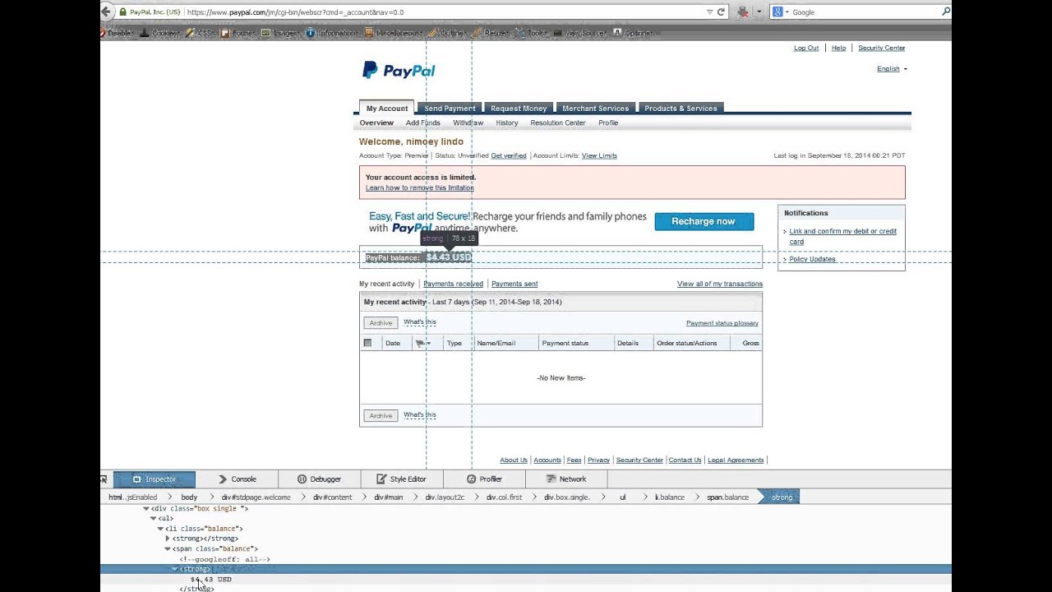Open the CSS menu in the developer toolbar
Viewport: 1052px width, 592px height.
click(200, 33)
